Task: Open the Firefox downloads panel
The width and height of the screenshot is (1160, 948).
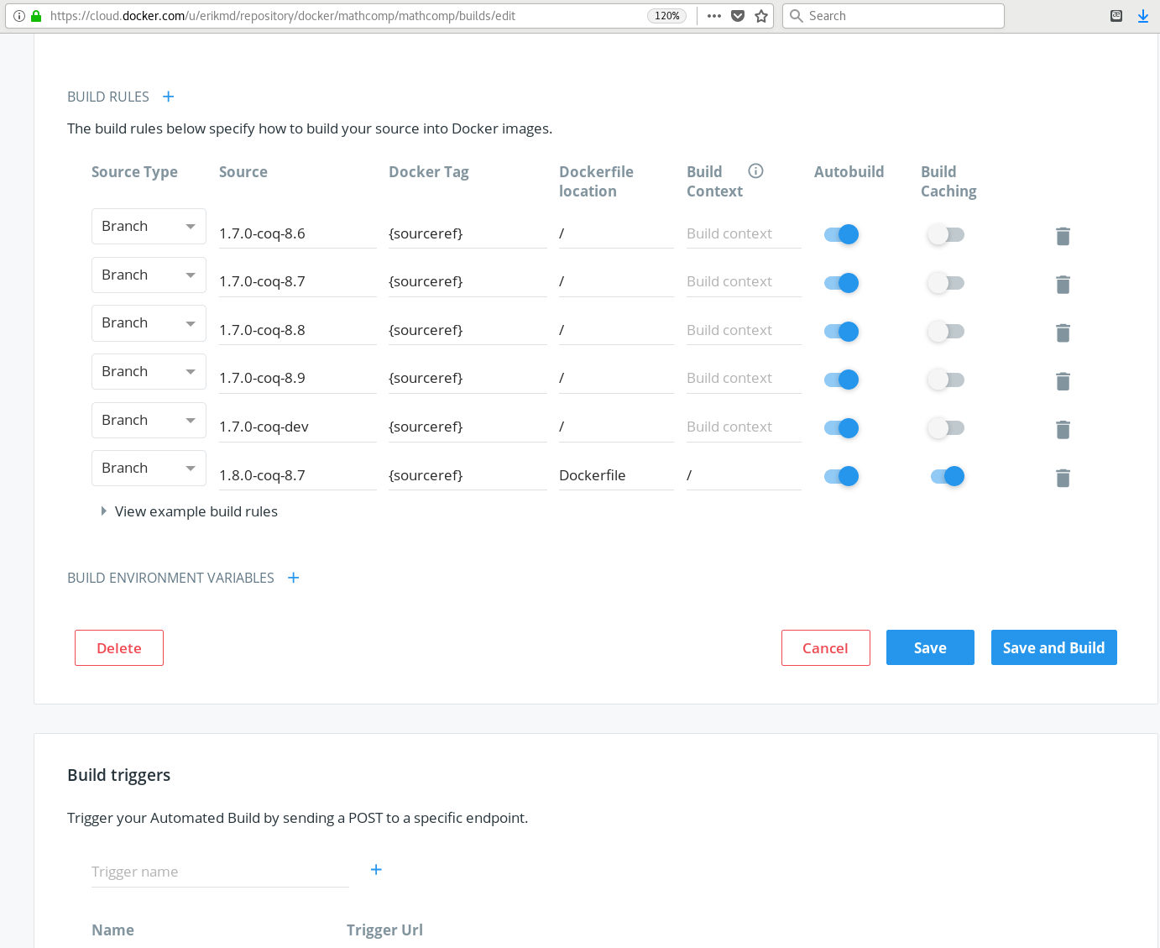Action: (1142, 15)
